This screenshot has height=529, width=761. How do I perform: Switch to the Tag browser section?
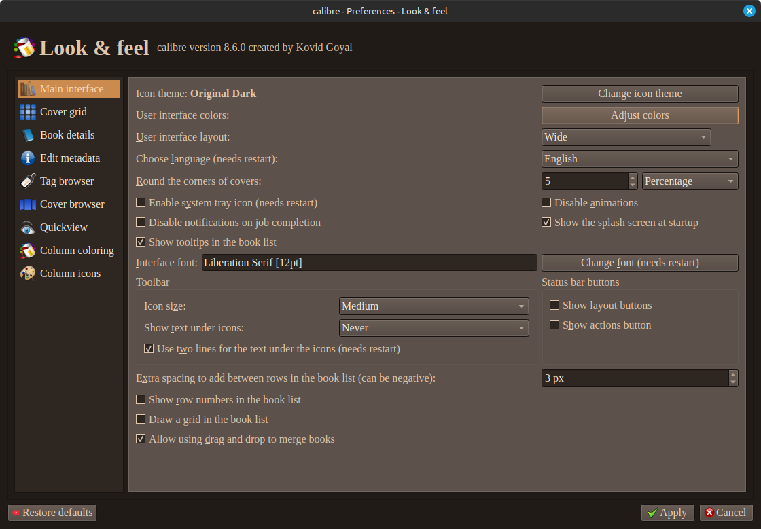[x=69, y=181]
